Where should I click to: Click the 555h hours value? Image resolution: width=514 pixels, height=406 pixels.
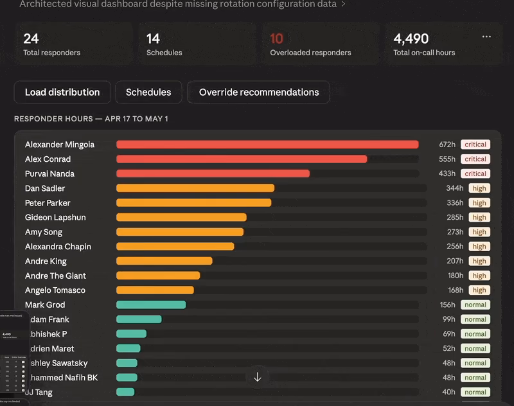[x=447, y=159]
